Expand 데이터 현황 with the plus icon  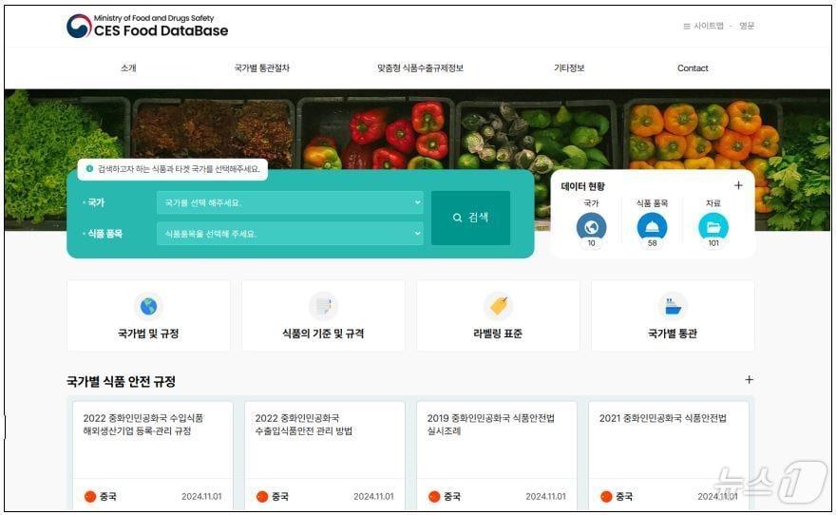[738, 186]
